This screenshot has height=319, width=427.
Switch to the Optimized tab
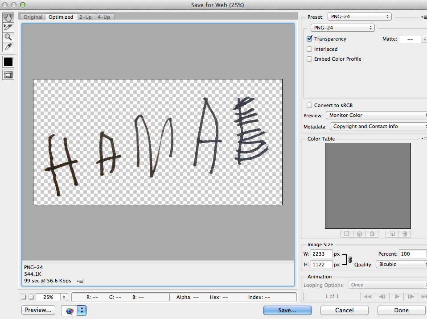61,17
